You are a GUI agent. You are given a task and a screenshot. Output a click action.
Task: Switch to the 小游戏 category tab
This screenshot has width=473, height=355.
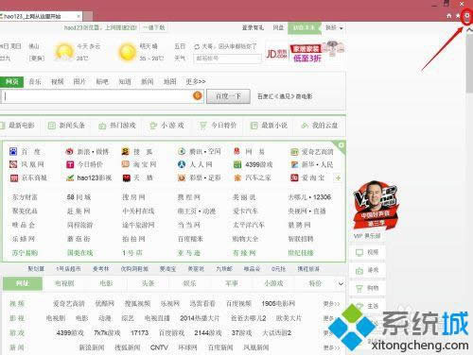coord(273,283)
